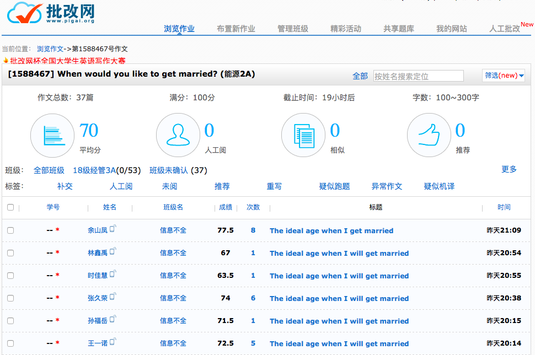Click the thumbs-up recommend icon

[429, 136]
